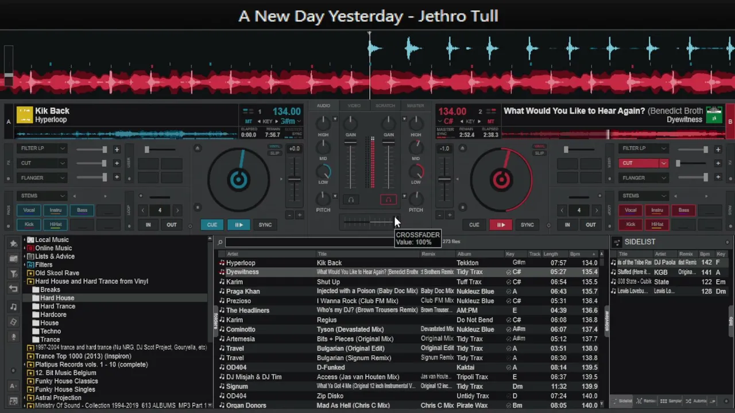Expand the Local Music tree node
This screenshot has width=735, height=413.
click(25, 240)
